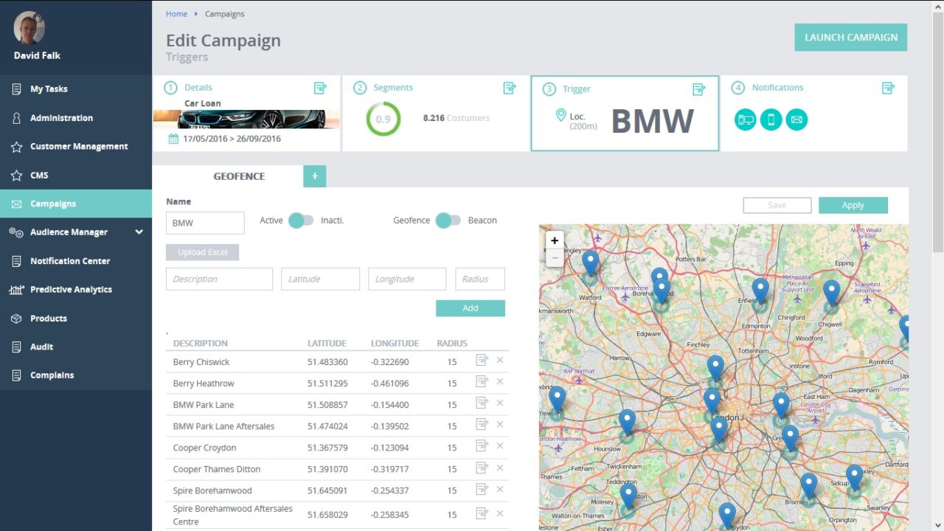Open My Tasks in sidebar
The image size is (944, 531).
point(76,89)
